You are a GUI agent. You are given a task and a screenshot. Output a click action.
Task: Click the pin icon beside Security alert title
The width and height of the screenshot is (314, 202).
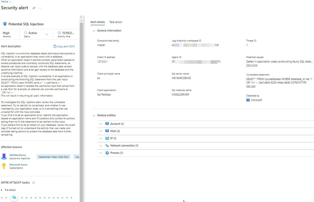[34, 8]
